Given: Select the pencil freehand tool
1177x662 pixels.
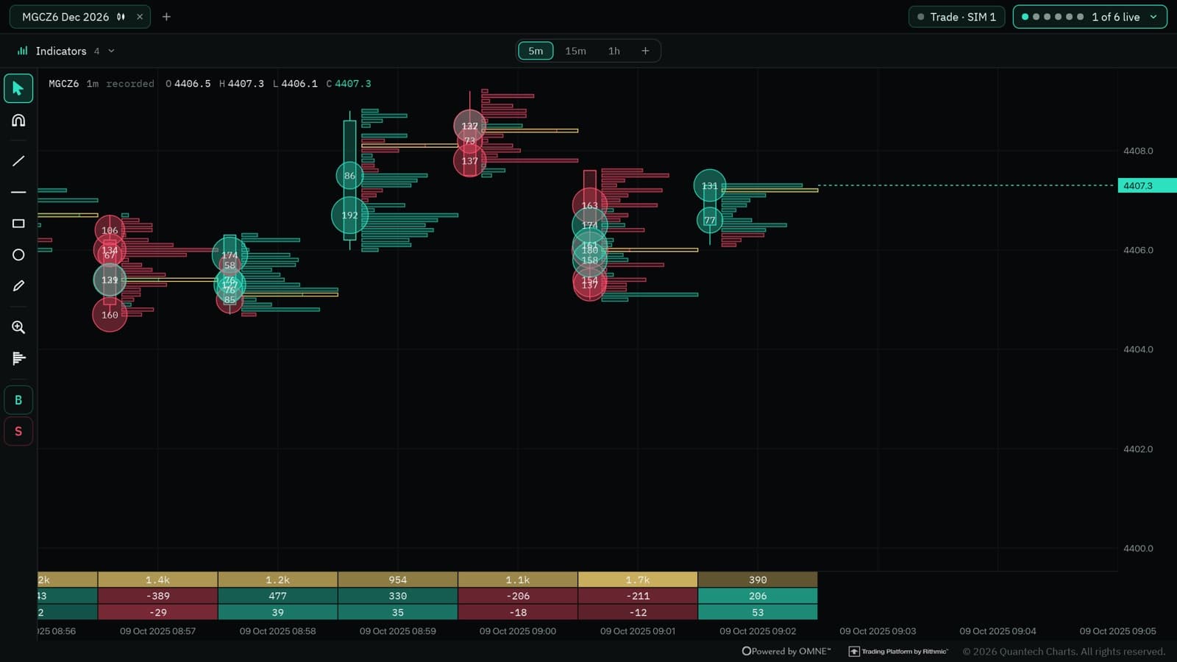Looking at the screenshot, I should tap(18, 285).
